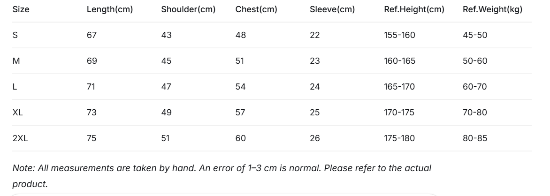Click the Shoulder(cm) column header
550x196 pixels.
188,9
